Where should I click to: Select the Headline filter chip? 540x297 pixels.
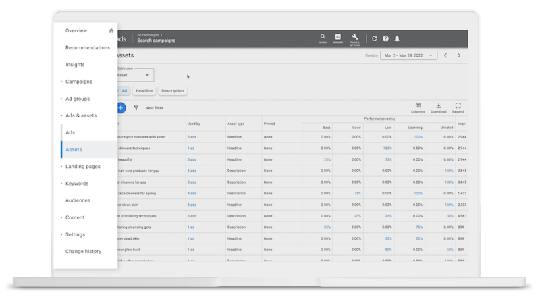pos(144,91)
